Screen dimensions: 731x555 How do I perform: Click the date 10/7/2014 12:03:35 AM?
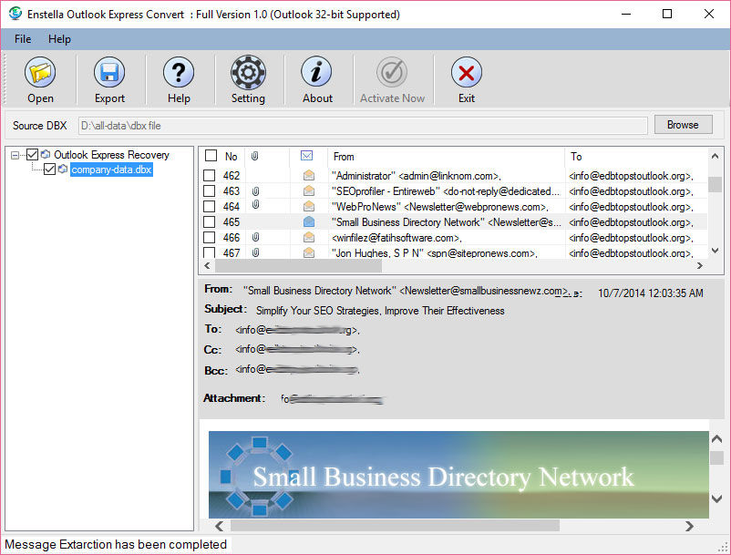pos(651,293)
